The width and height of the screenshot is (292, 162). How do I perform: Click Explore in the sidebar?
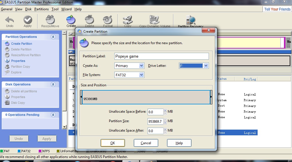(x=16, y=72)
